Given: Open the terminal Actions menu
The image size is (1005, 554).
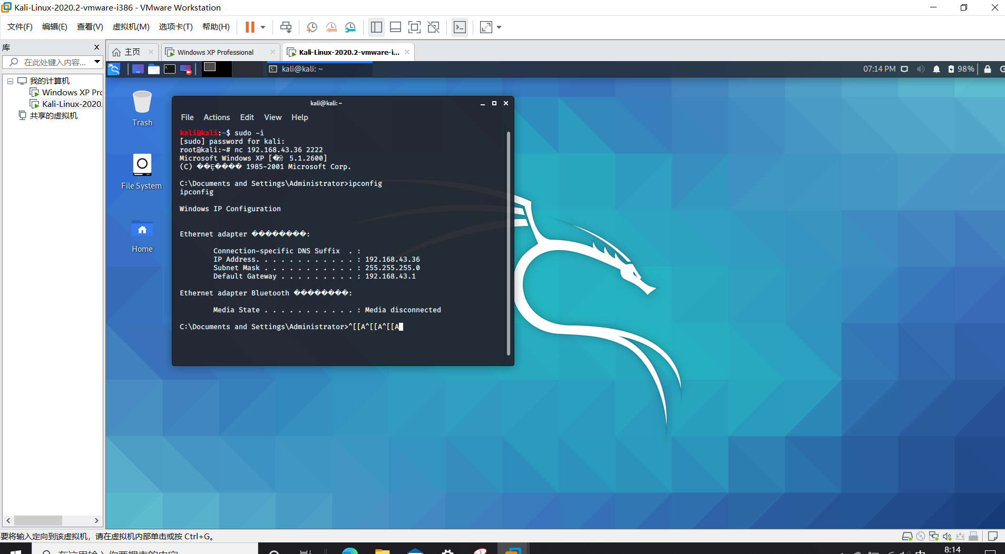Looking at the screenshot, I should pos(217,117).
